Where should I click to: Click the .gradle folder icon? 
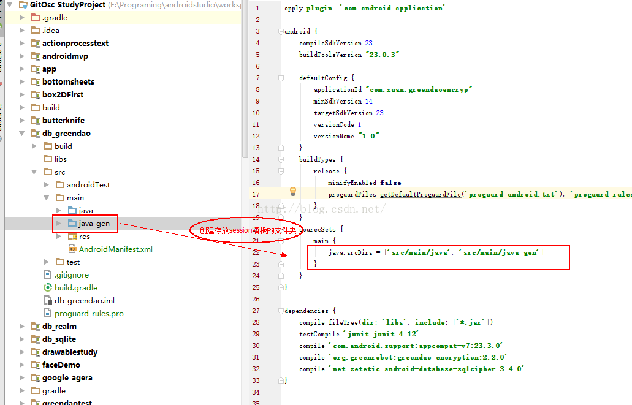point(36,18)
